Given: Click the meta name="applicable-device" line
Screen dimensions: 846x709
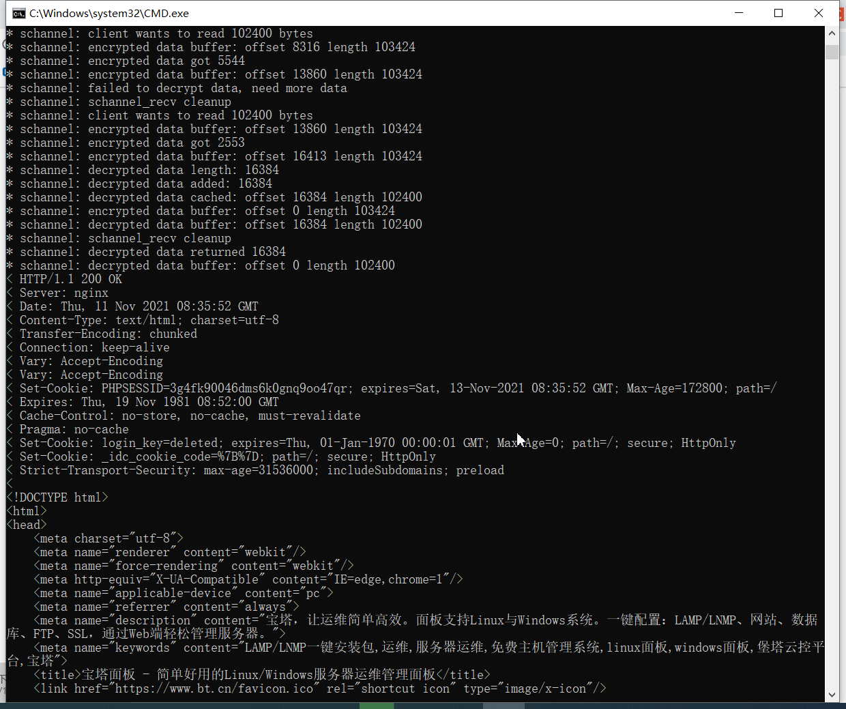Looking at the screenshot, I should tap(184, 593).
